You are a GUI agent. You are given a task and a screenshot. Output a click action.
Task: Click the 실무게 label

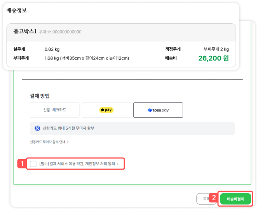[19, 49]
